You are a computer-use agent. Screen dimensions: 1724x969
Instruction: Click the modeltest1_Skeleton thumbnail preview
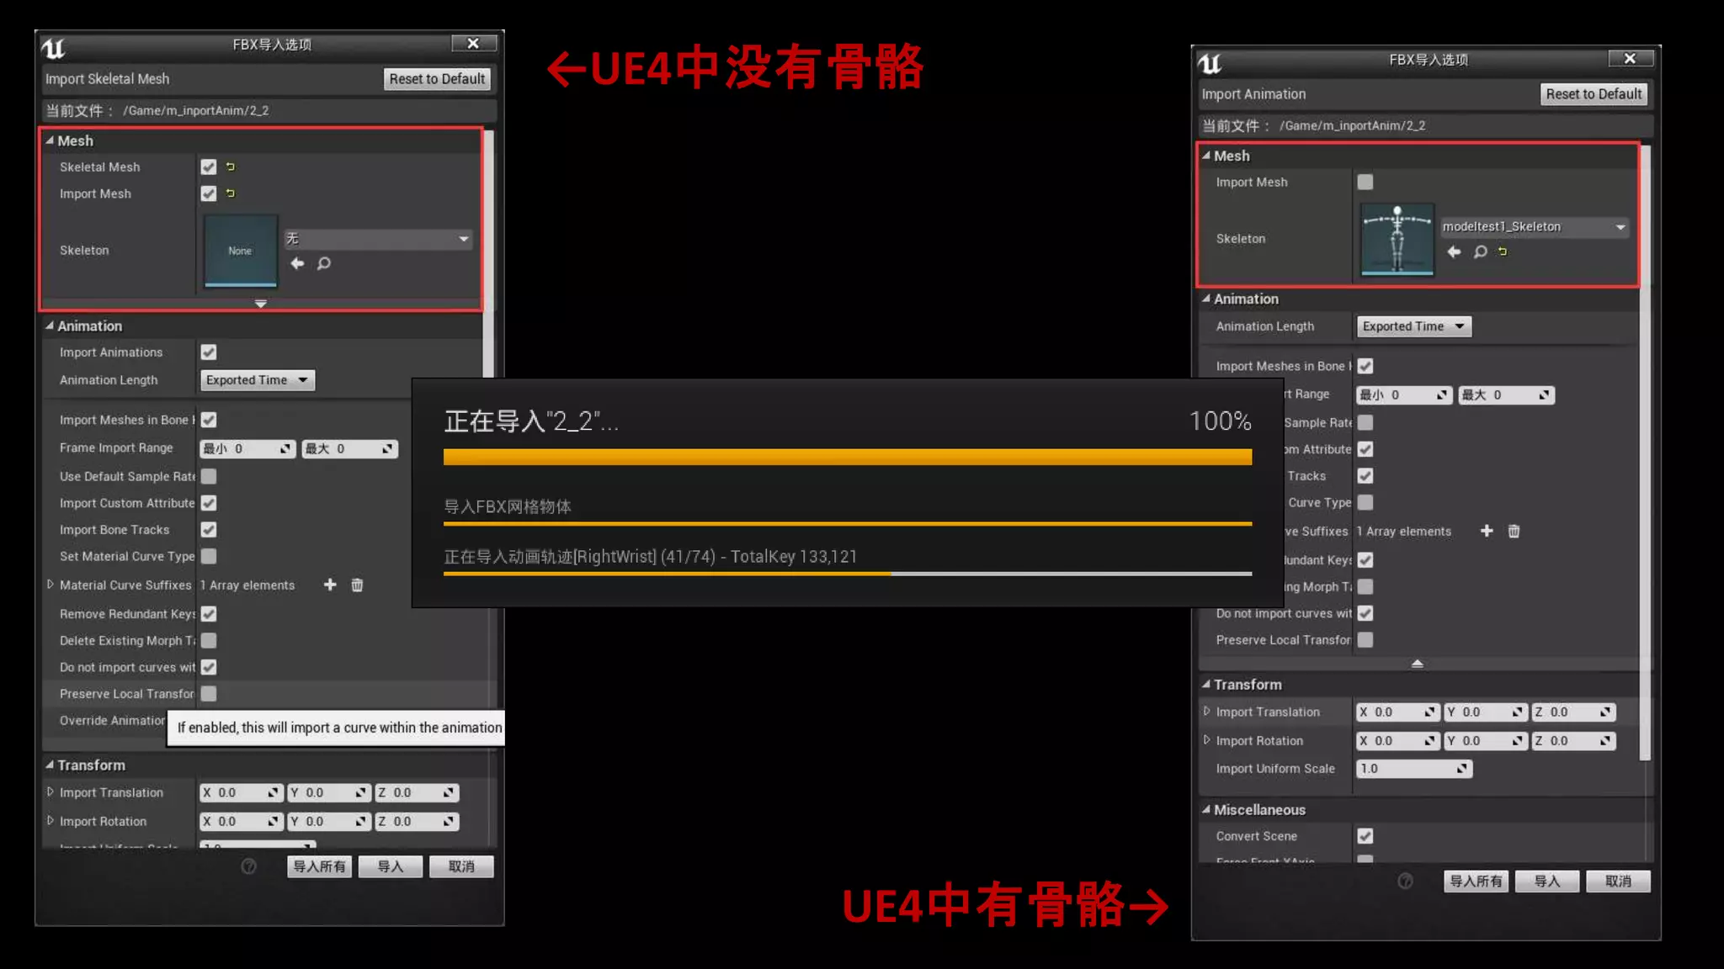click(1397, 239)
